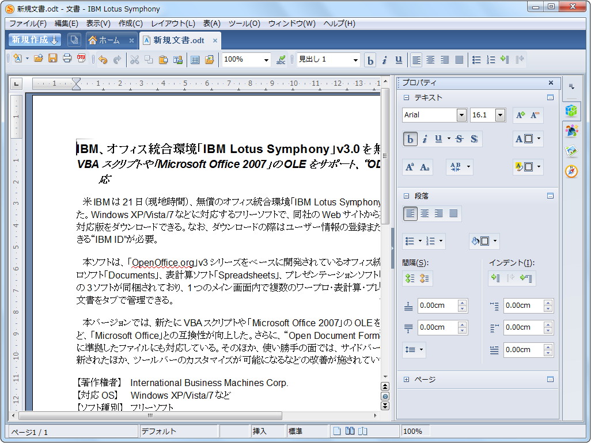Toggle bold in properties text panel

(x=410, y=139)
